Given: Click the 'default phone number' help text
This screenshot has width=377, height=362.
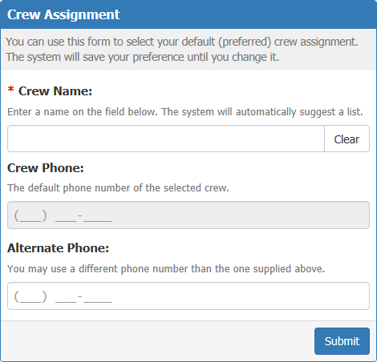Looking at the screenshot, I should click(x=118, y=188).
